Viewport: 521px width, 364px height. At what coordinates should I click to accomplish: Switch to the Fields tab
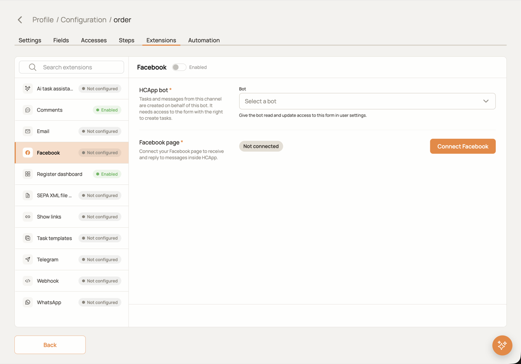(x=61, y=40)
